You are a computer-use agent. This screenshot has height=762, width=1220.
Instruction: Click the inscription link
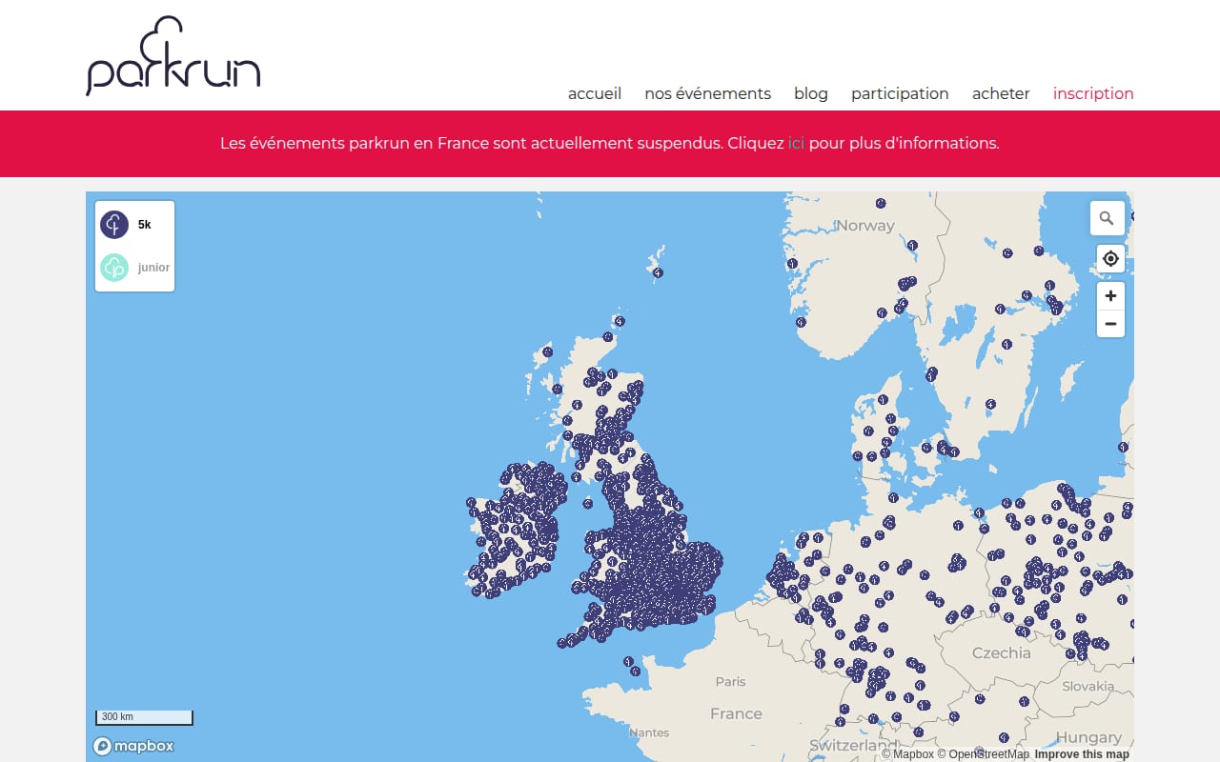tap(1093, 93)
